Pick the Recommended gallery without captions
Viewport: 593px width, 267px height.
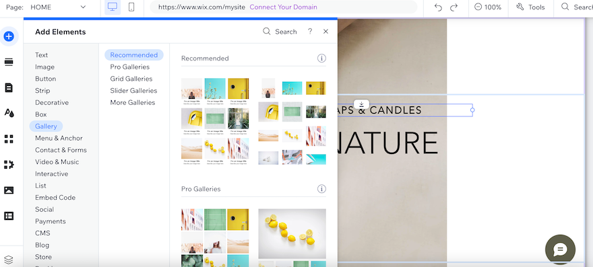coord(292,121)
